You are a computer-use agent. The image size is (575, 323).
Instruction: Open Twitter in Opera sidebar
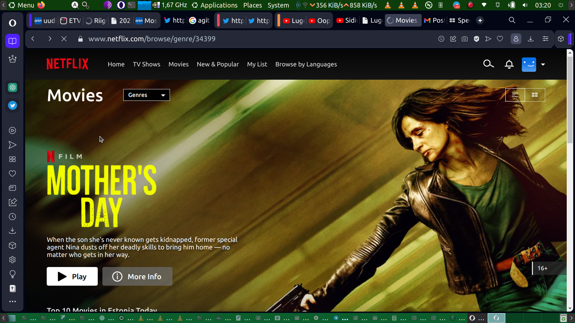tap(13, 105)
